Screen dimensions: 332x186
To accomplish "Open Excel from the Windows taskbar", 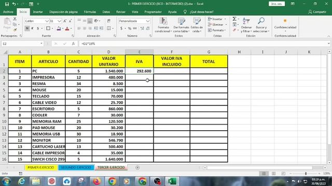I will click(x=172, y=181).
